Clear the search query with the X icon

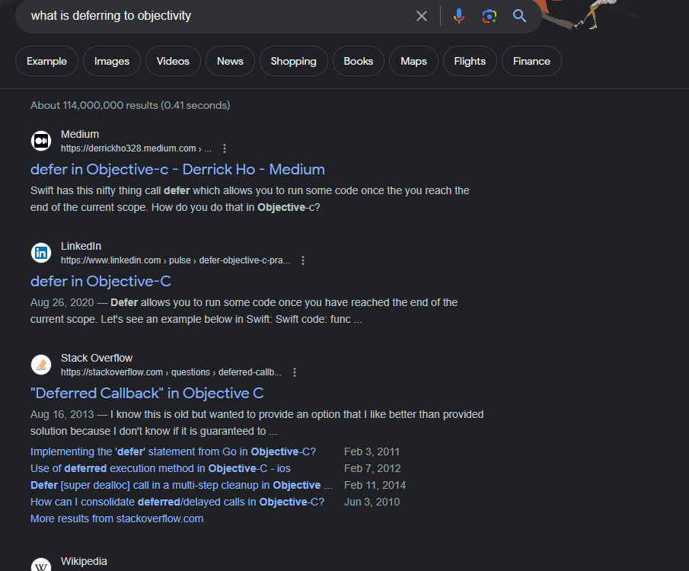pyautogui.click(x=422, y=16)
